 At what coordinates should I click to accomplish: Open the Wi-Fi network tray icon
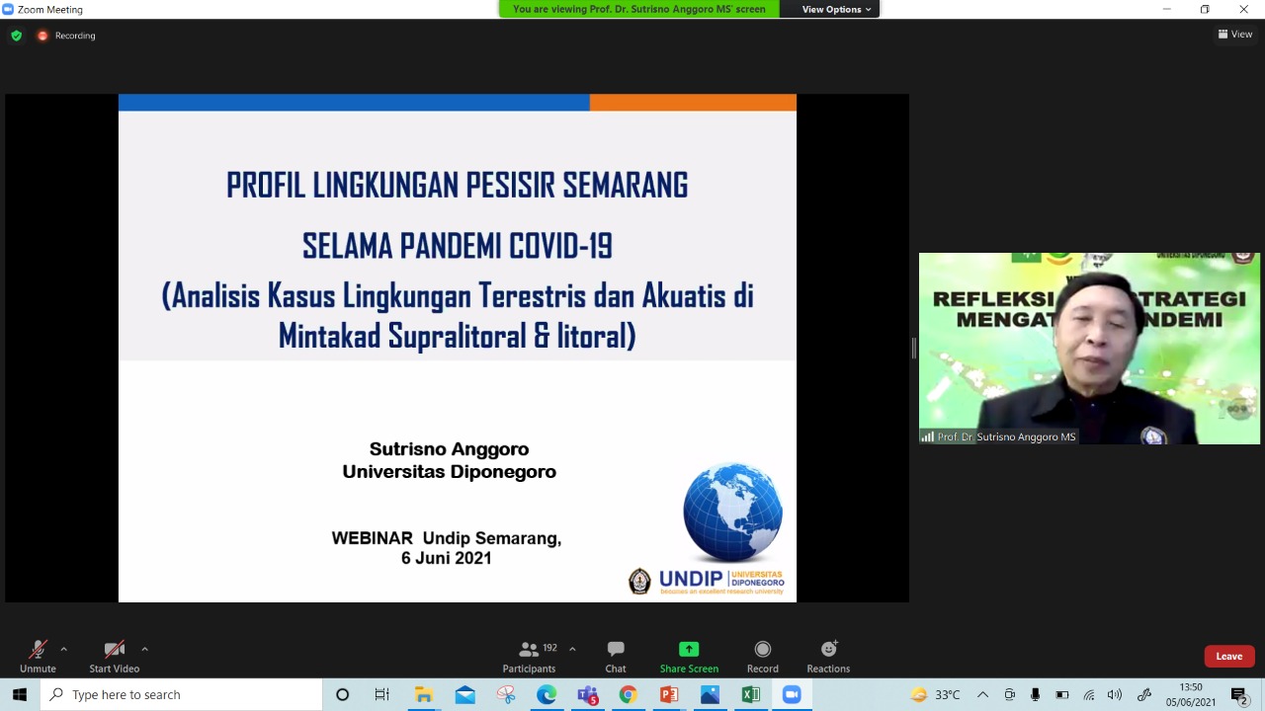(x=1089, y=694)
